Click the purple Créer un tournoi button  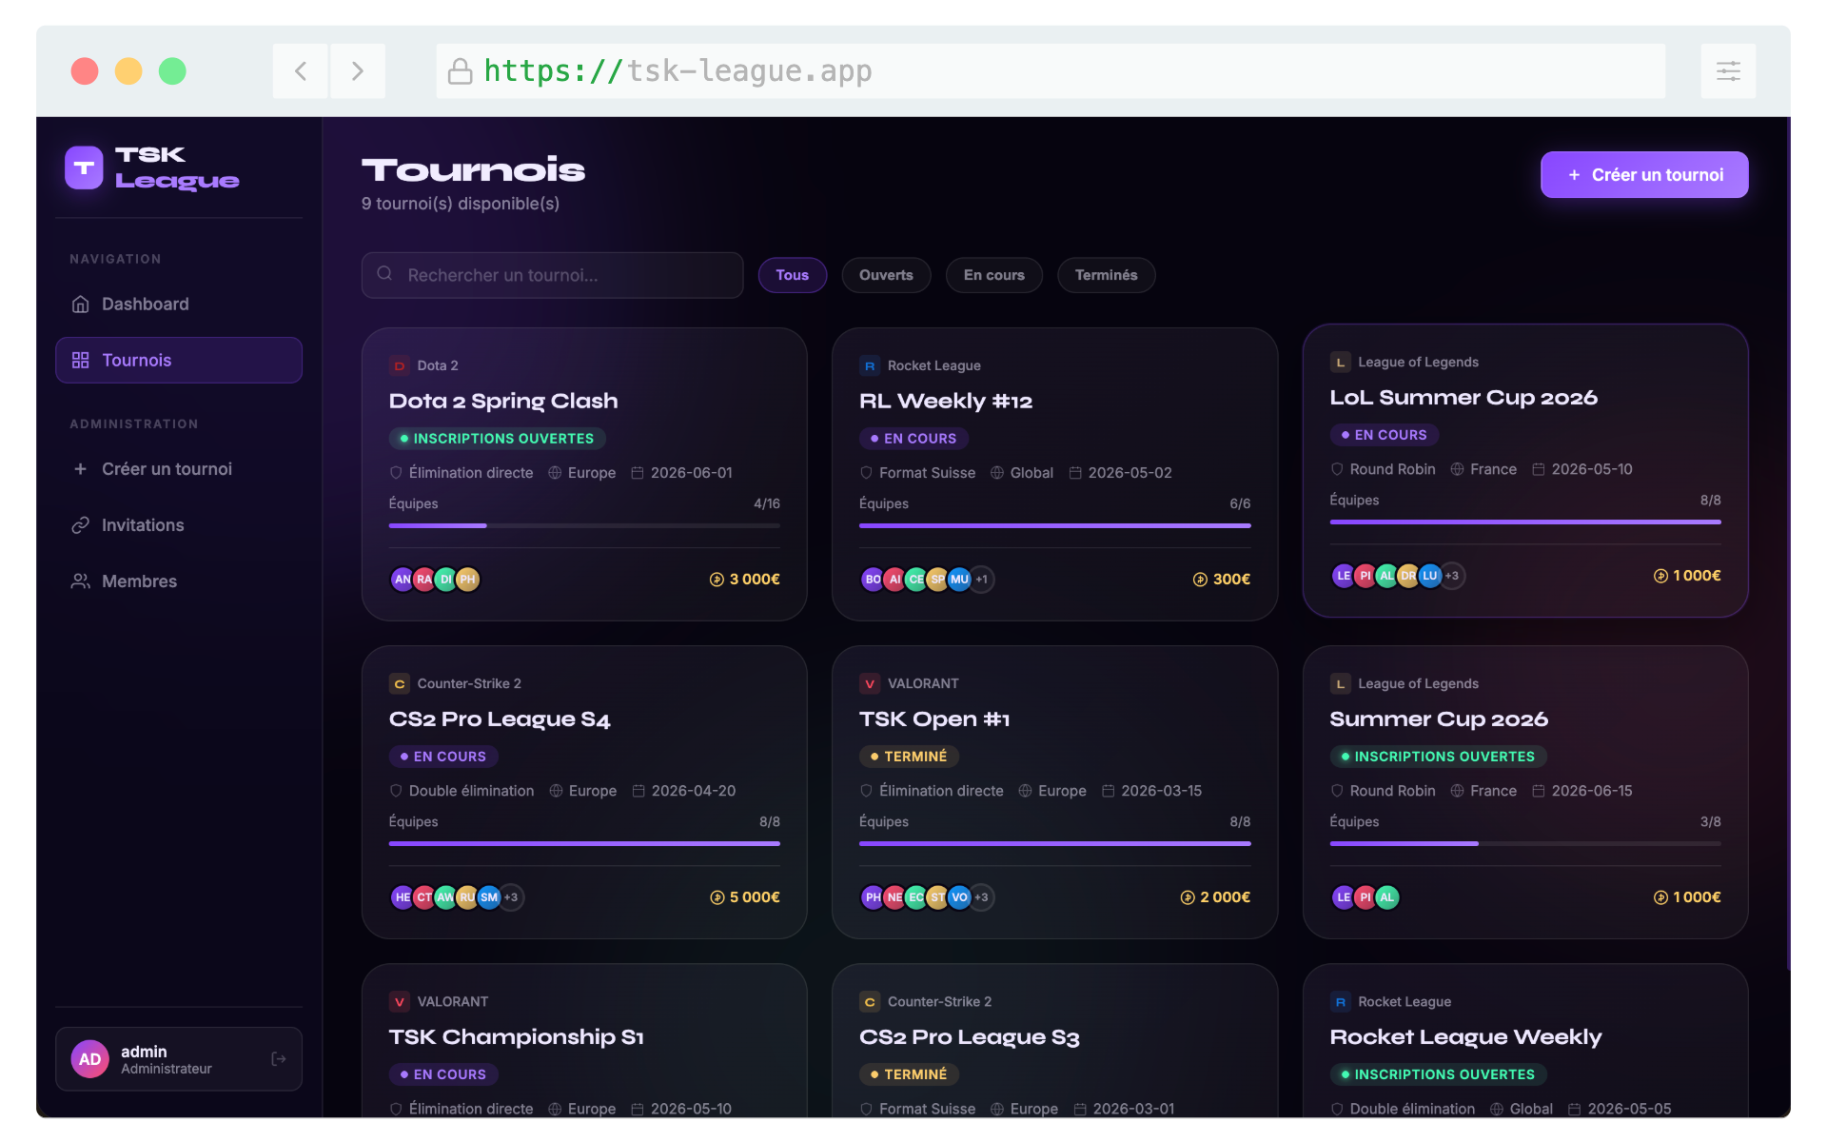[1643, 175]
